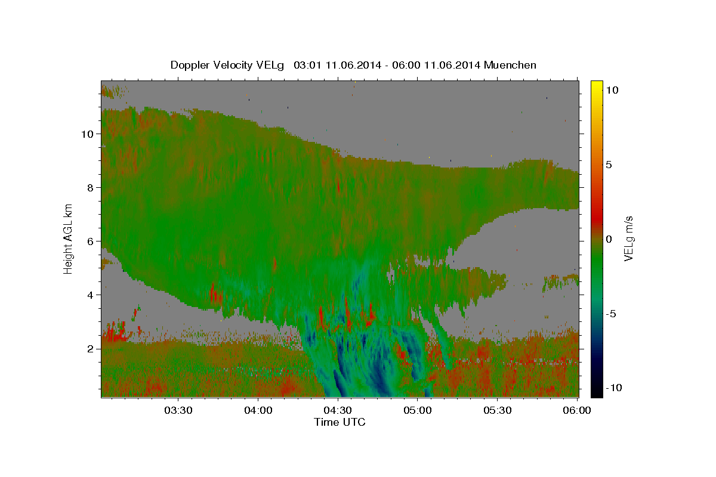Click the 05:30 time tick label
The height and width of the screenshot is (477, 716).
click(x=498, y=410)
